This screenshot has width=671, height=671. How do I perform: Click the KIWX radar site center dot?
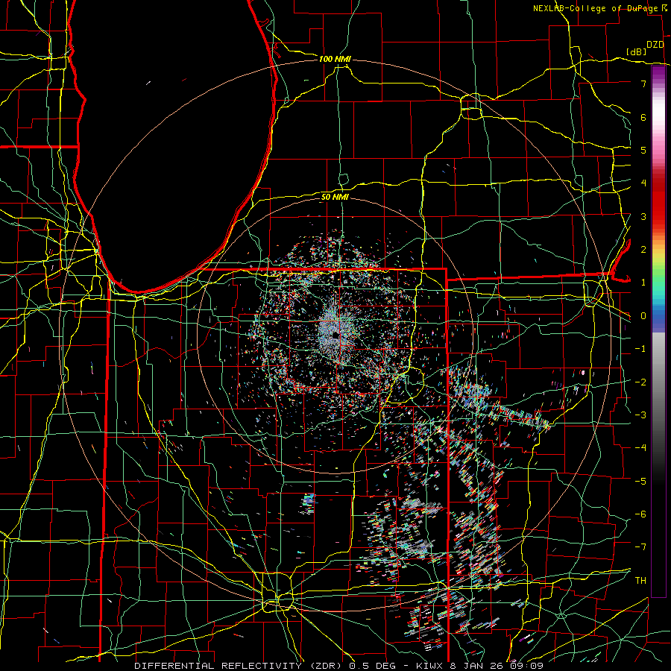pyautogui.click(x=335, y=335)
